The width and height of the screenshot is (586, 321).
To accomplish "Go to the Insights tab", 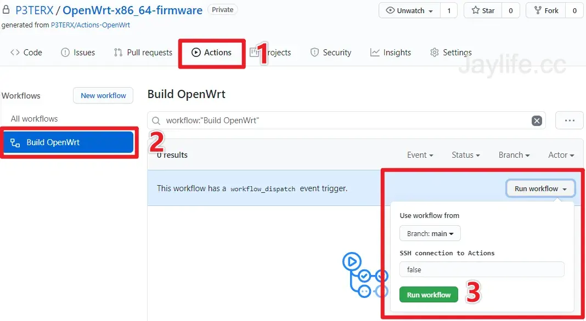I will [391, 53].
